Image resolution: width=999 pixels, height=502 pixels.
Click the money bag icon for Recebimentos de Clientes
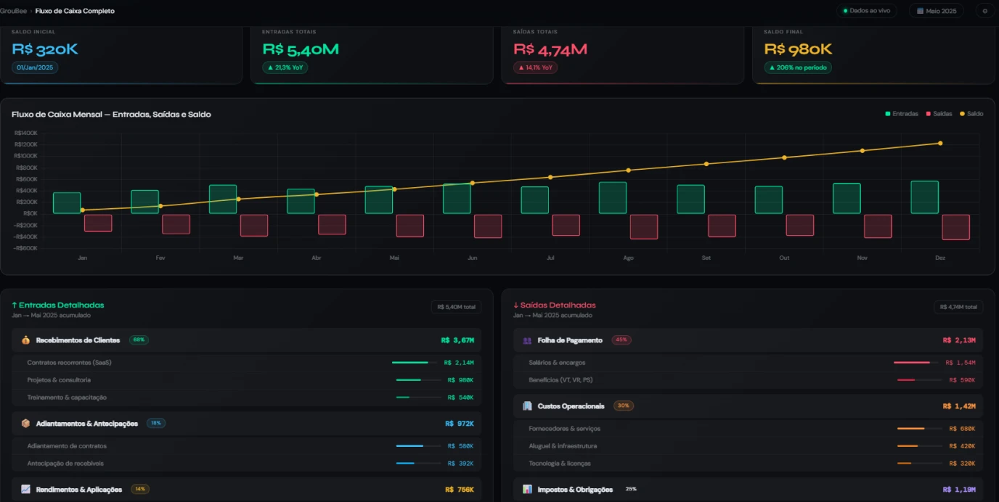[x=25, y=340]
